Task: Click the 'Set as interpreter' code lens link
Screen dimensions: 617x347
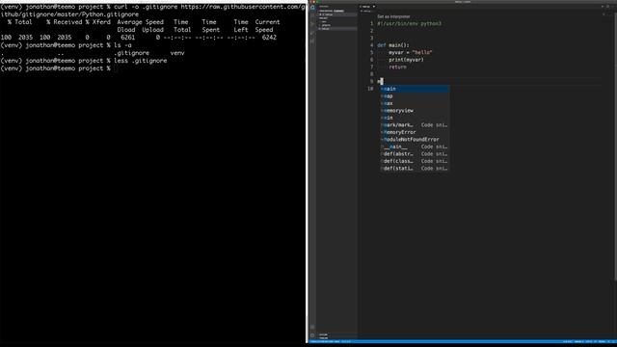Action: click(x=393, y=16)
